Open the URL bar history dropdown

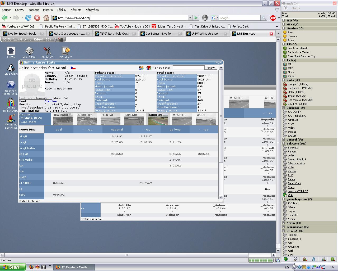pyautogui.click(x=190, y=18)
